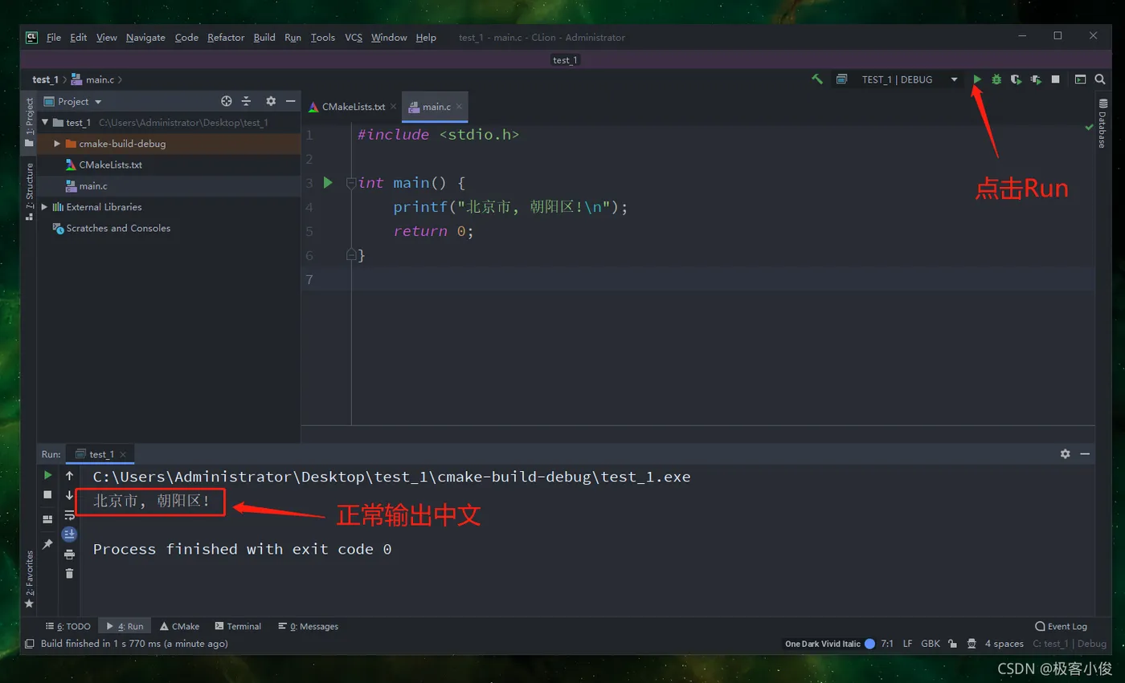Open the Run Anything icon in toolbar
The width and height of the screenshot is (1125, 683).
[x=1081, y=79]
